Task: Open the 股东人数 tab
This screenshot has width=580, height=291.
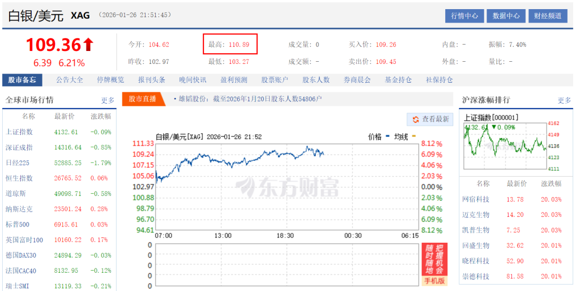Action: click(x=316, y=80)
